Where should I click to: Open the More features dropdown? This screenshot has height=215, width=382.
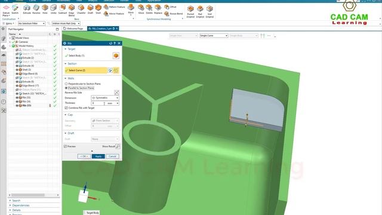click(131, 10)
